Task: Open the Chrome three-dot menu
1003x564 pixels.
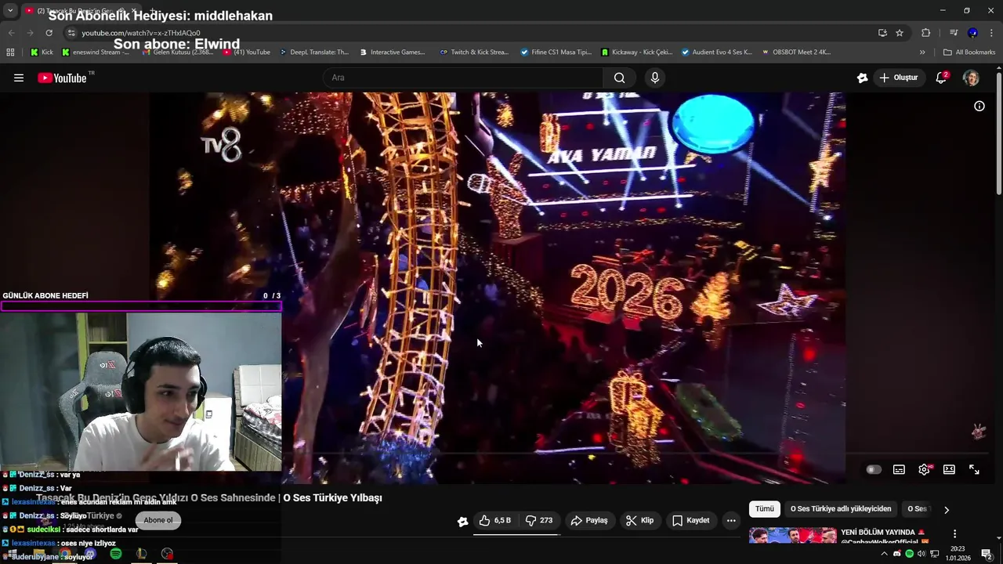Action: [x=991, y=33]
